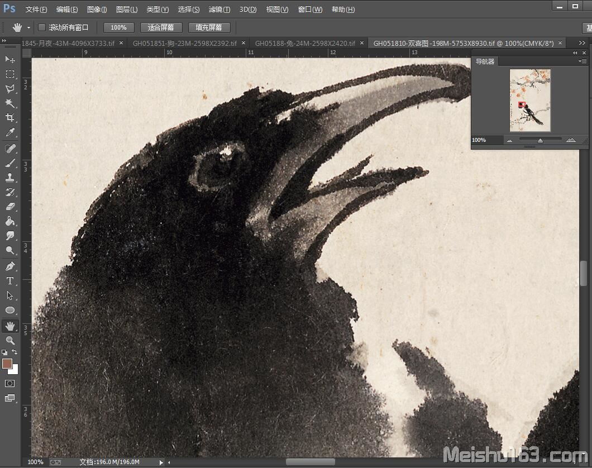The image size is (592, 468).
Task: Open the 视图(V) menu
Action: (277, 9)
